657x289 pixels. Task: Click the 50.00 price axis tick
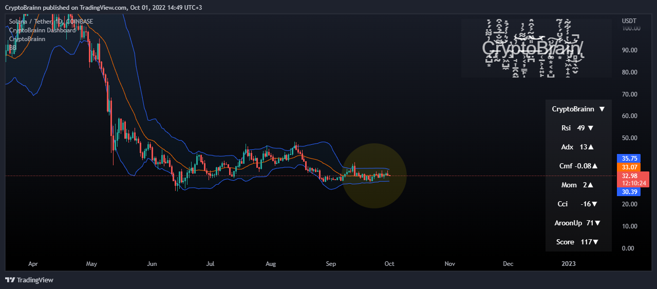click(x=629, y=138)
